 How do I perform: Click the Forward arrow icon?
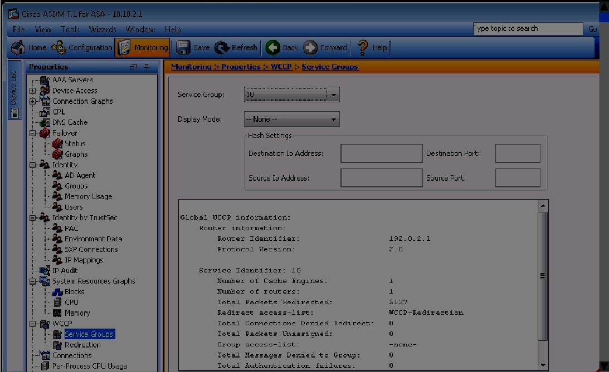(x=310, y=47)
